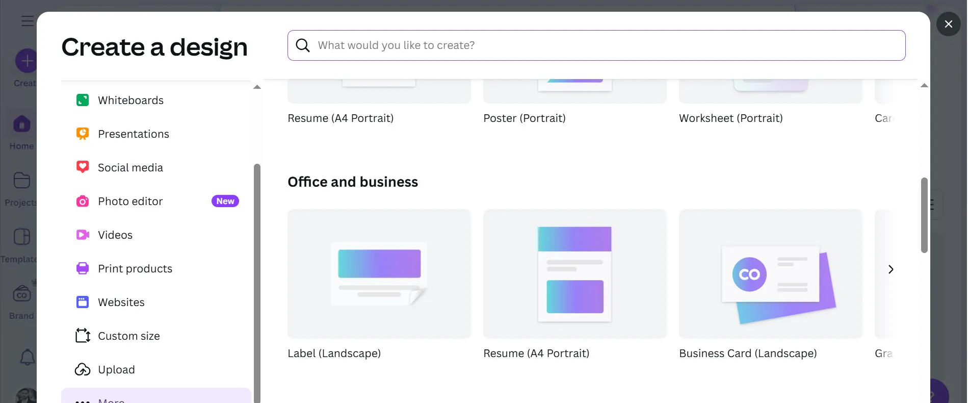
Task: Select the Whiteboards category icon
Action: click(83, 100)
